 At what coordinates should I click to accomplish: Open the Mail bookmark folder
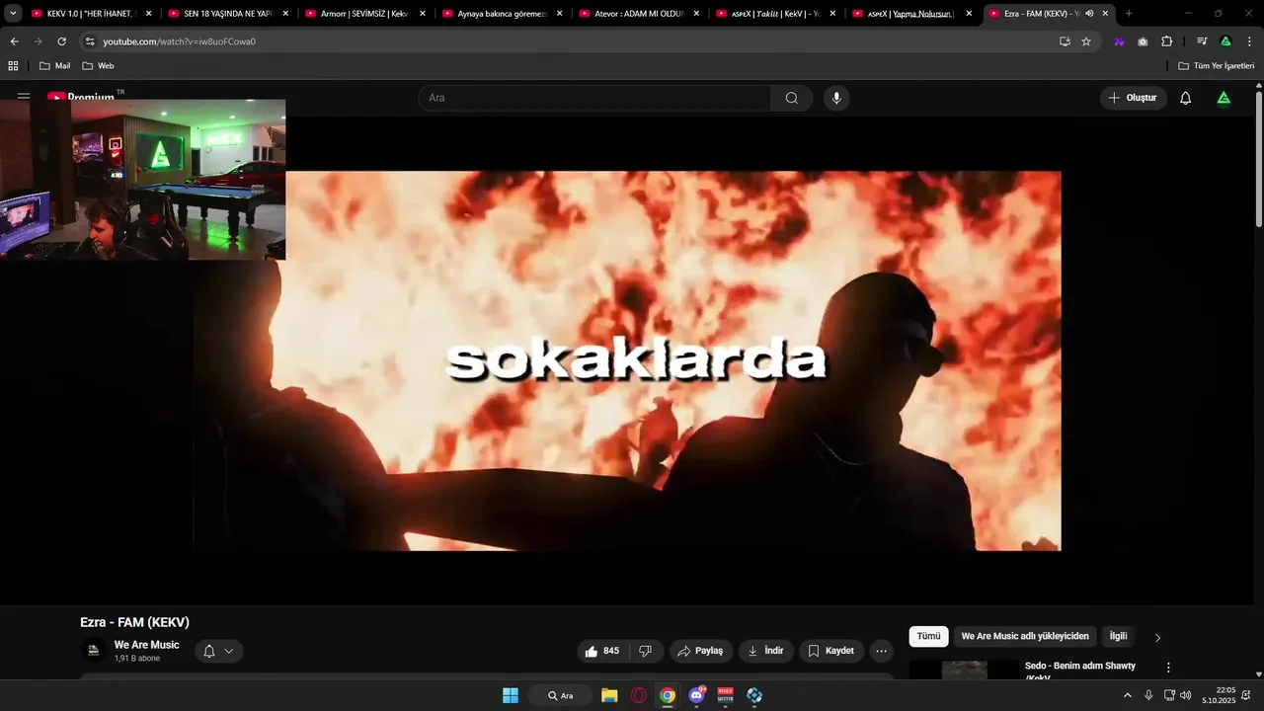(x=54, y=65)
